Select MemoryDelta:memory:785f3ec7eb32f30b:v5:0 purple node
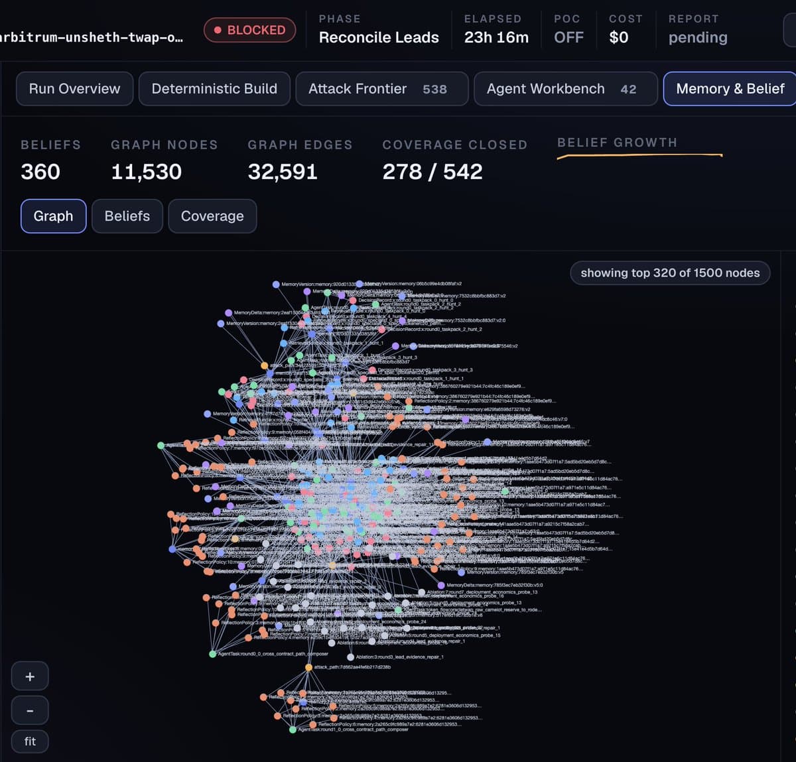The height and width of the screenshot is (762, 796). (x=441, y=585)
